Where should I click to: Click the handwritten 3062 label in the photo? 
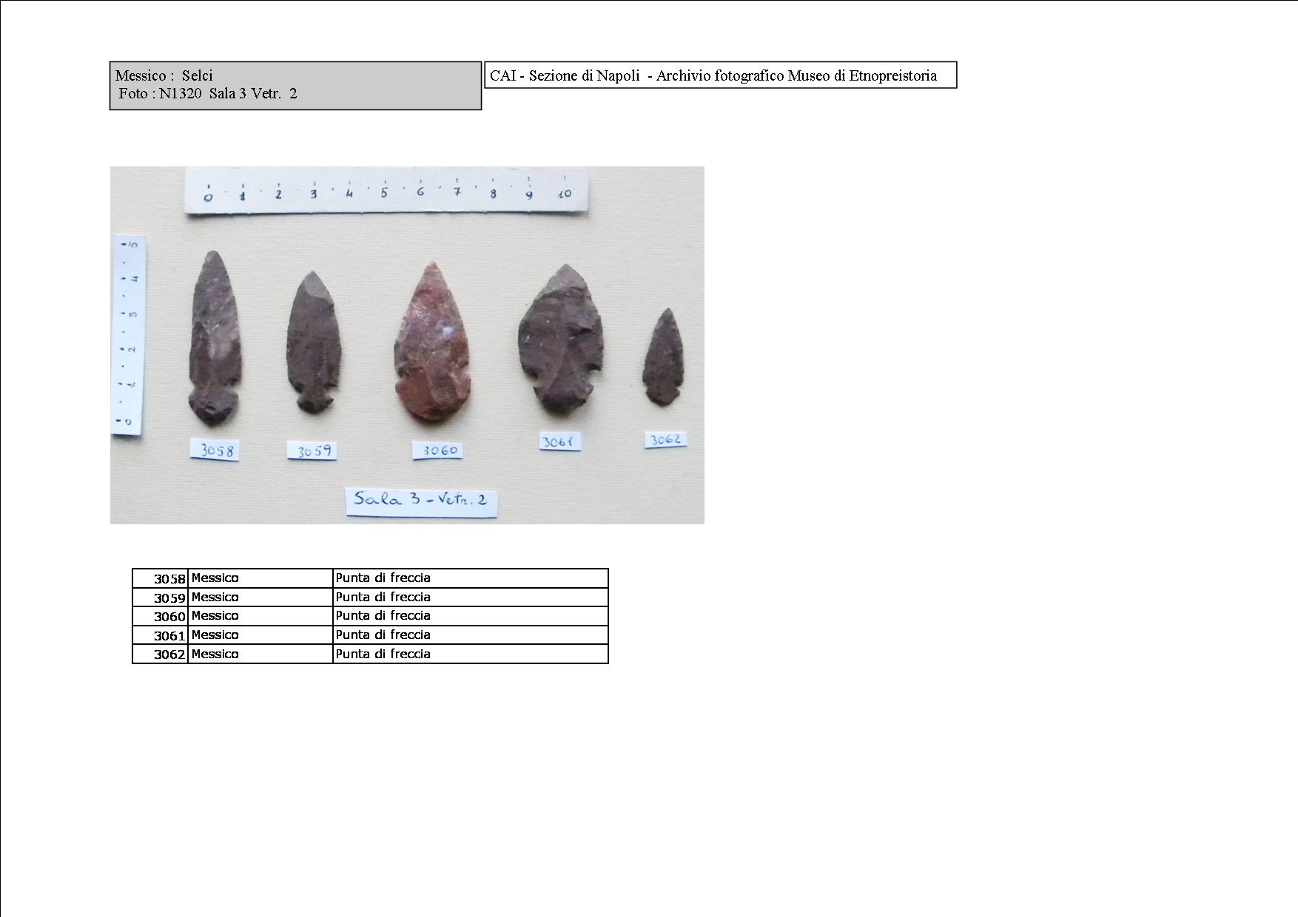(665, 439)
